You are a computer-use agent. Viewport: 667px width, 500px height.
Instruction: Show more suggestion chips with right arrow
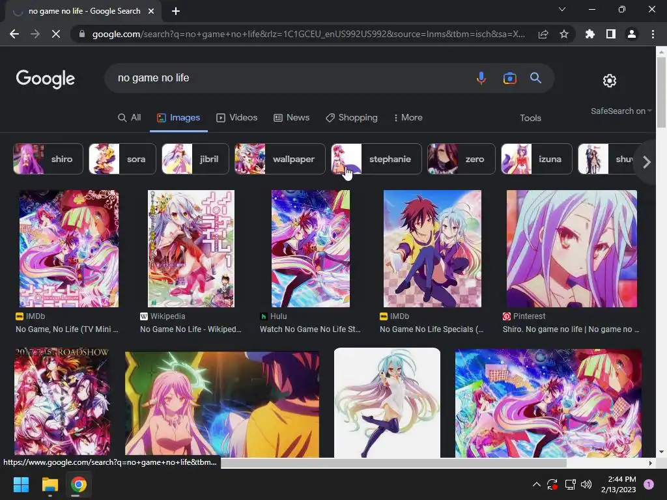[x=647, y=162]
